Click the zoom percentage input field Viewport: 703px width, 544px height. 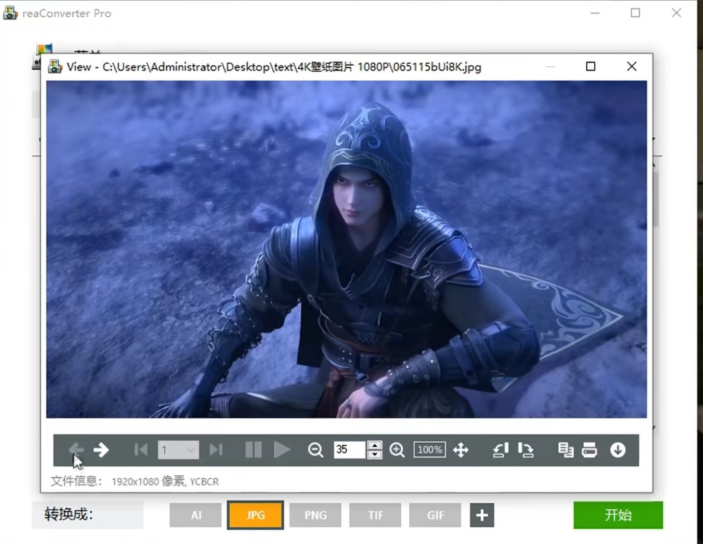pos(349,450)
